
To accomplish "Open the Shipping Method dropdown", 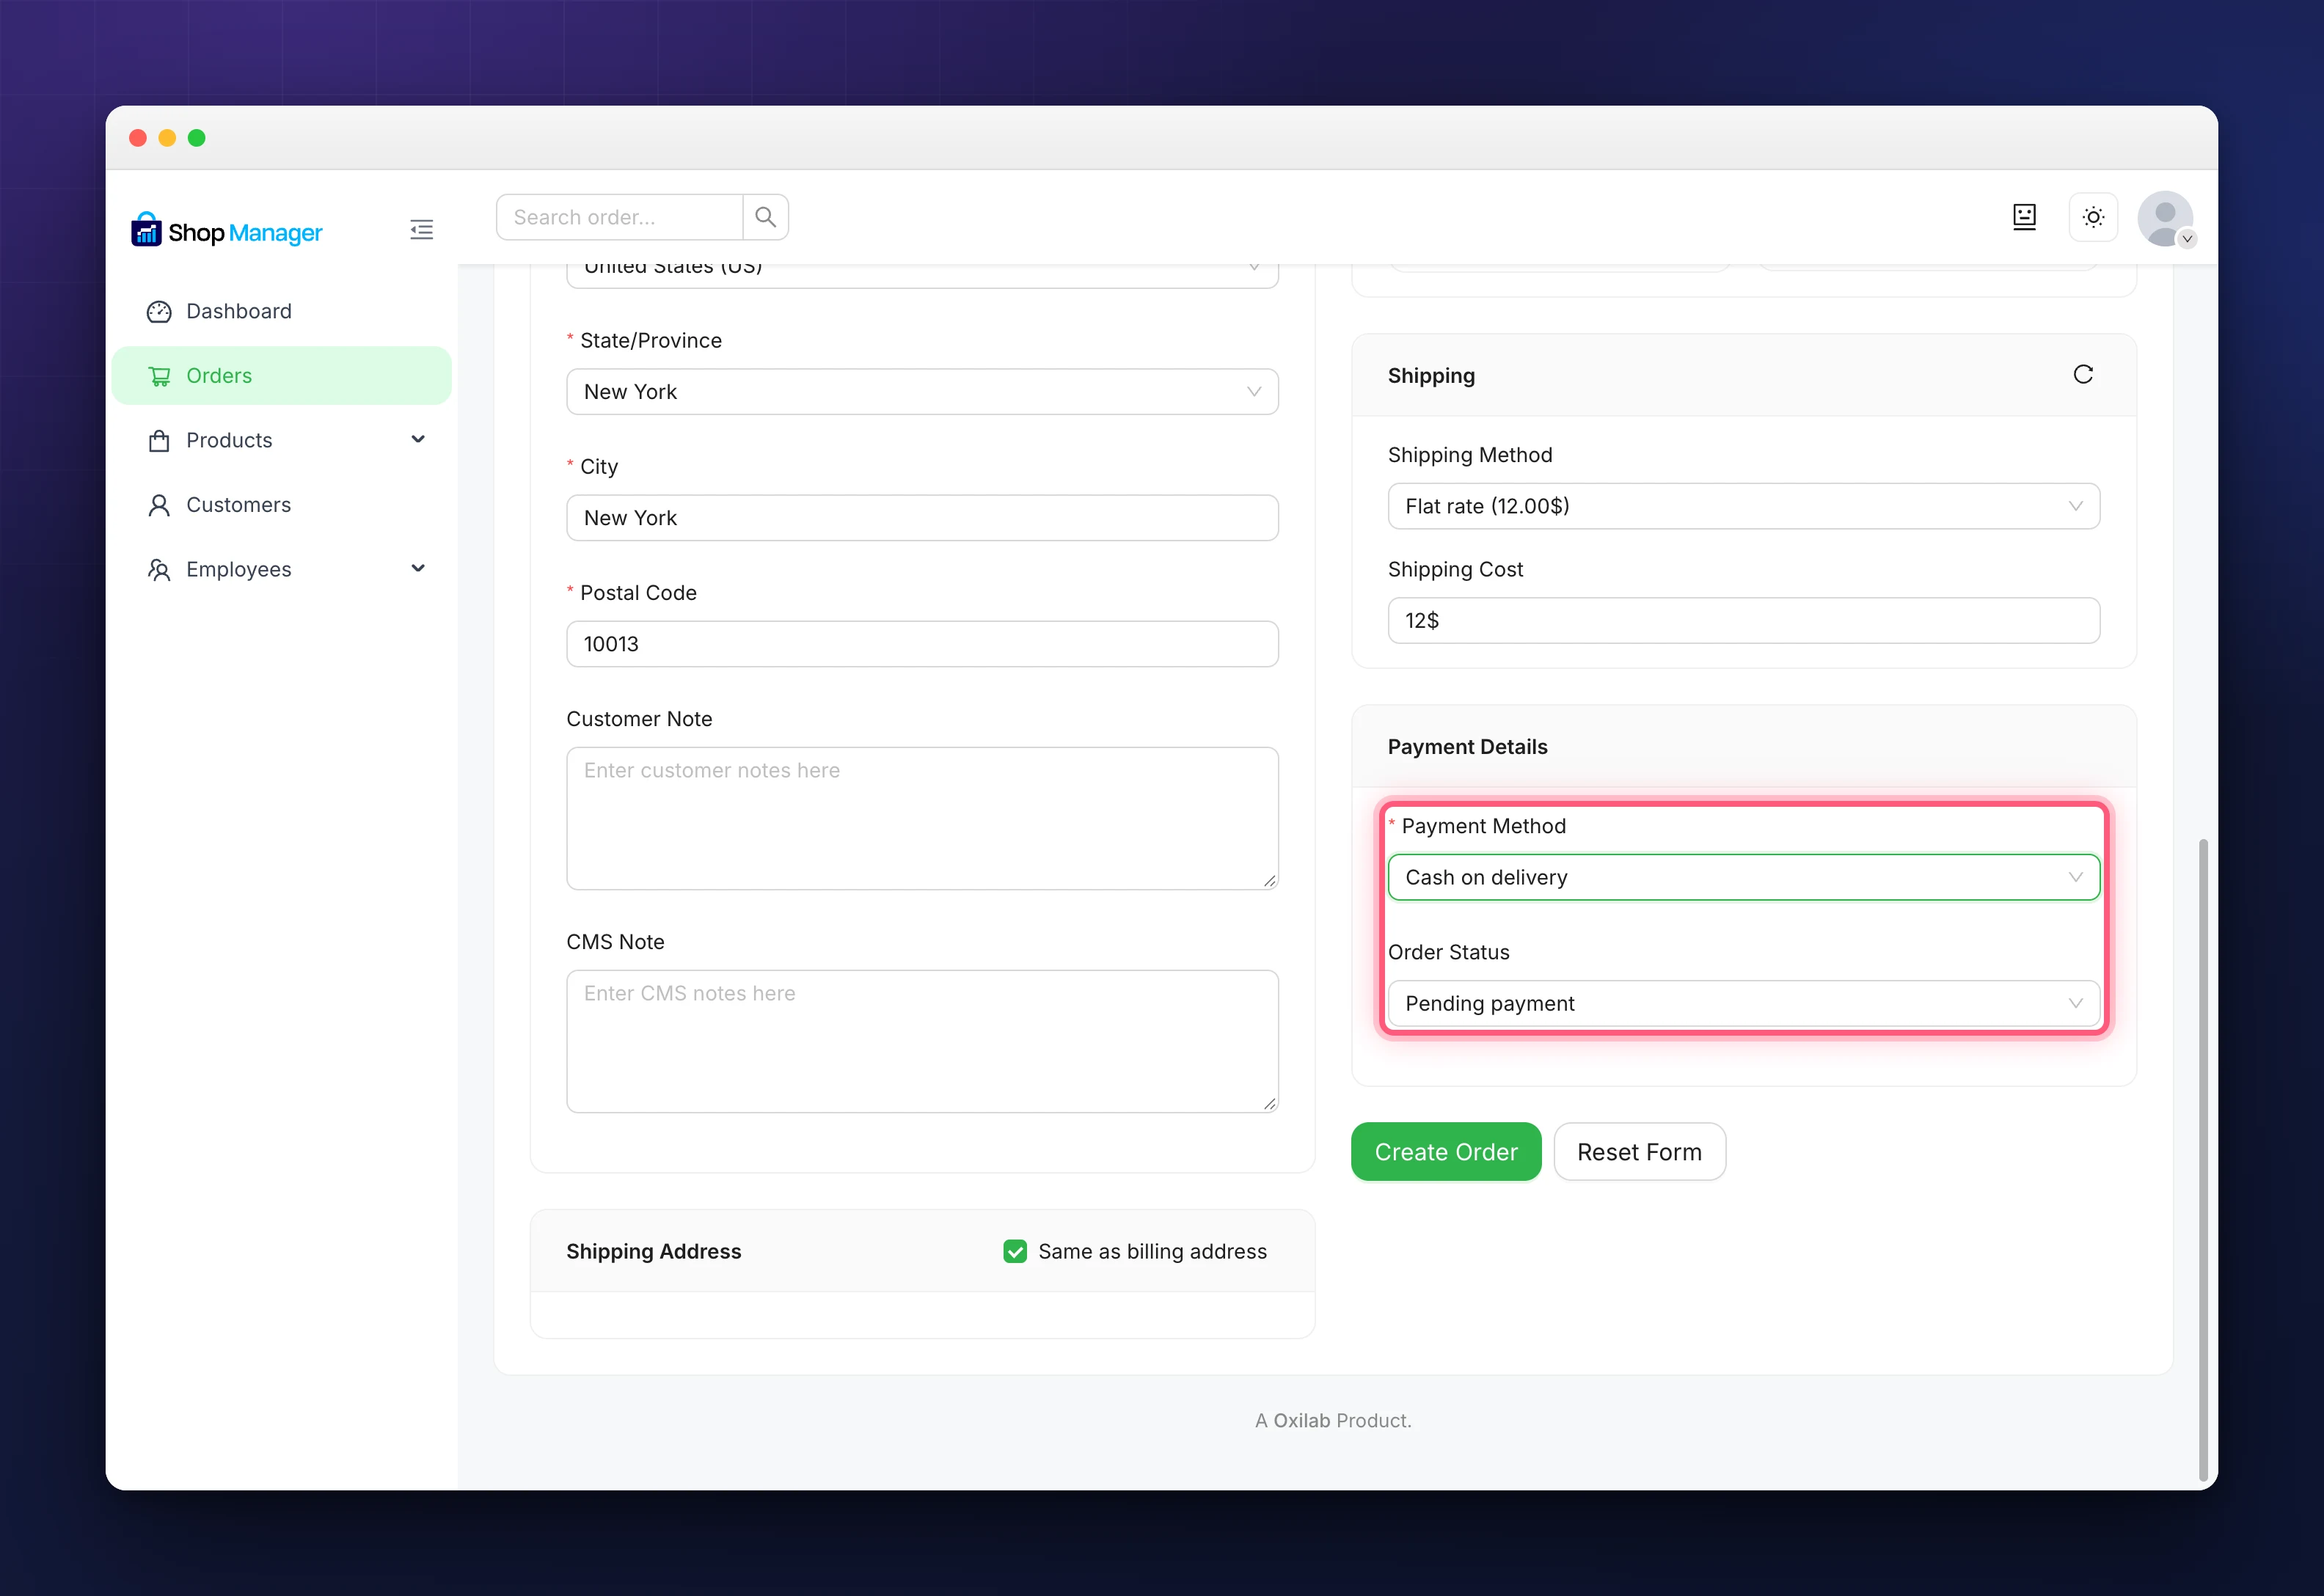I will pyautogui.click(x=1743, y=506).
